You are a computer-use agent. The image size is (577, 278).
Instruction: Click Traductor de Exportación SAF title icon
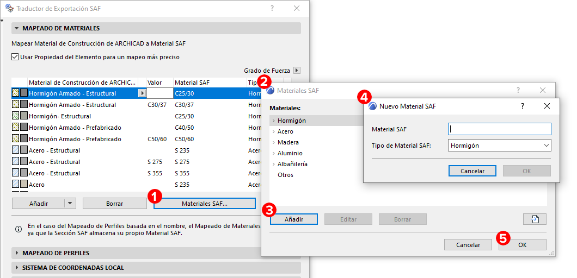9,8
